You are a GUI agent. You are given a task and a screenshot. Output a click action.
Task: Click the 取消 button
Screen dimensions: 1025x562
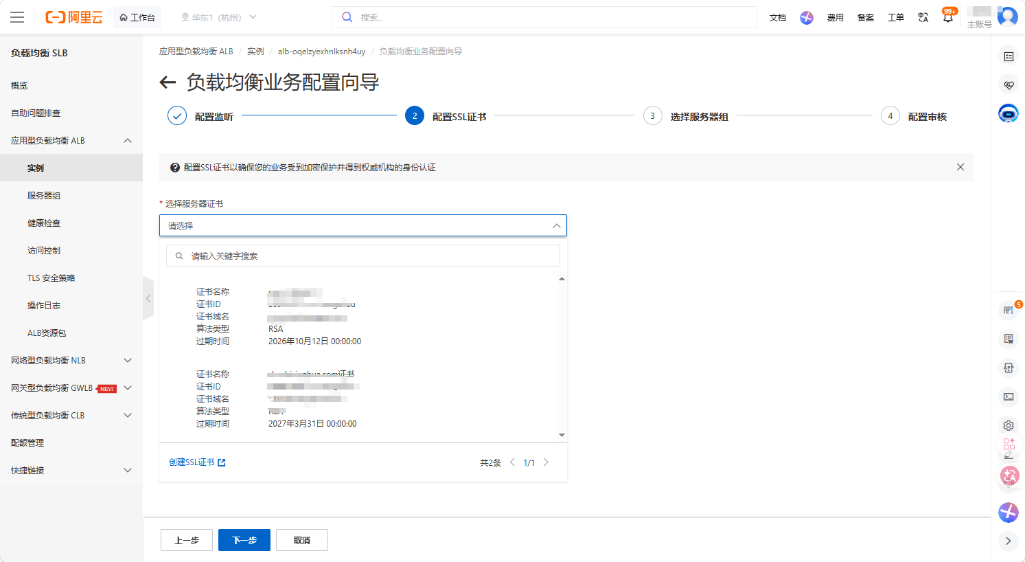[x=302, y=540]
